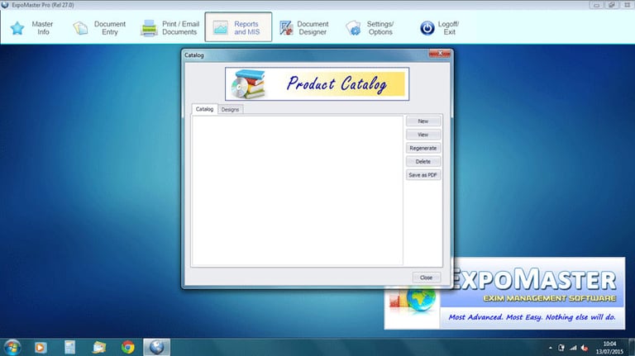Click Close in Catalog dialog
This screenshot has width=635, height=356.
(x=427, y=278)
